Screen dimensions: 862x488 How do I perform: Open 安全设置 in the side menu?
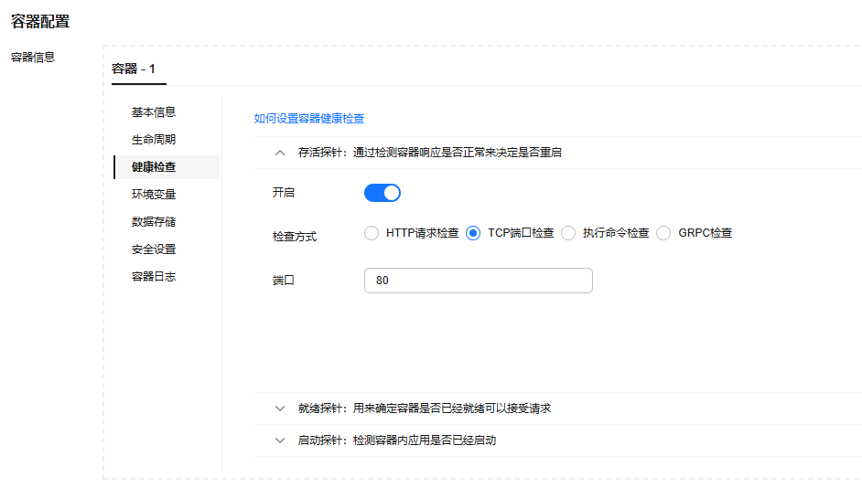[154, 249]
